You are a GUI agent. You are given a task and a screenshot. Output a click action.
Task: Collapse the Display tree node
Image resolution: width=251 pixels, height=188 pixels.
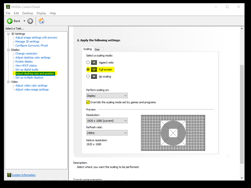[x=9, y=50]
